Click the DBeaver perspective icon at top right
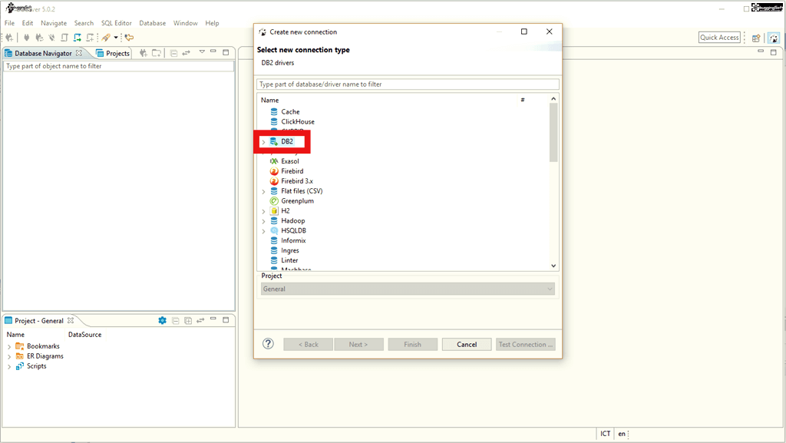The height and width of the screenshot is (443, 786). pyautogui.click(x=774, y=38)
